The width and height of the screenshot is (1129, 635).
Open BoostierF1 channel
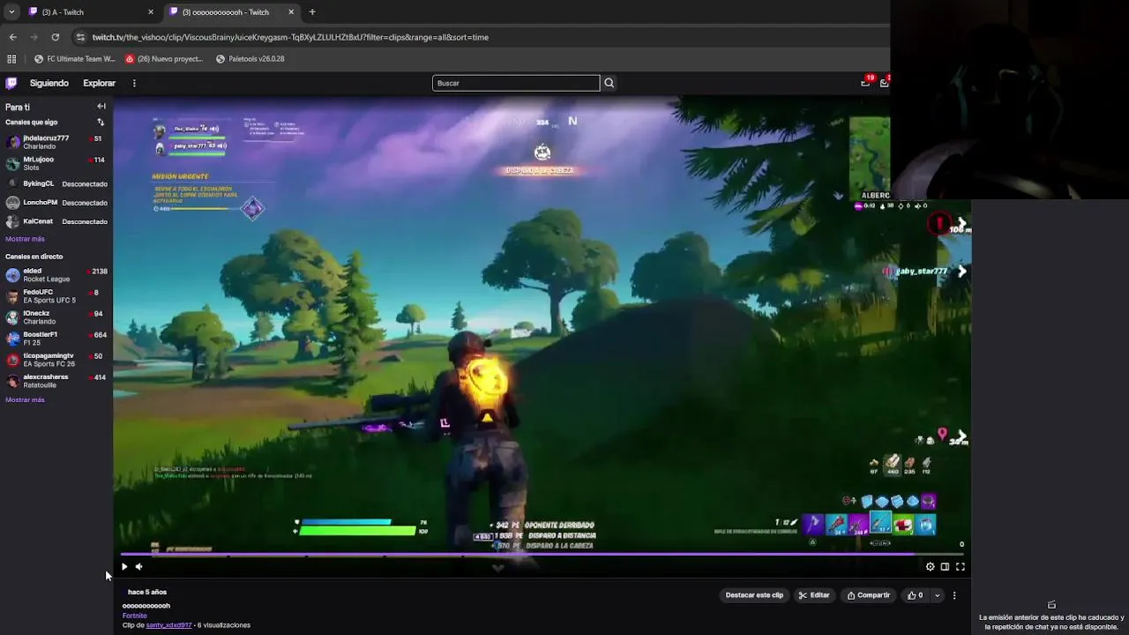56,339
